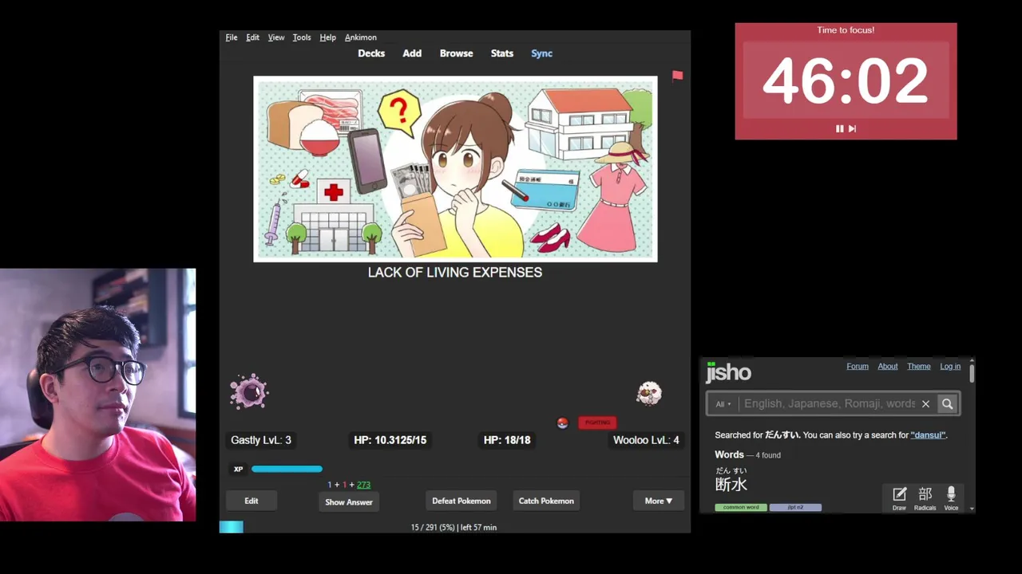Viewport: 1022px width, 574px height.
Task: Click Log in on Jisho
Action: click(x=950, y=367)
